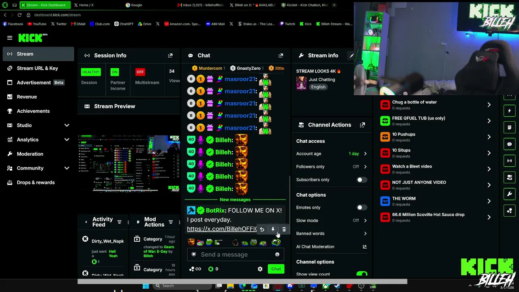Click the three-circles sidebar button
This screenshot has width=519, height=292.
coord(510,210)
